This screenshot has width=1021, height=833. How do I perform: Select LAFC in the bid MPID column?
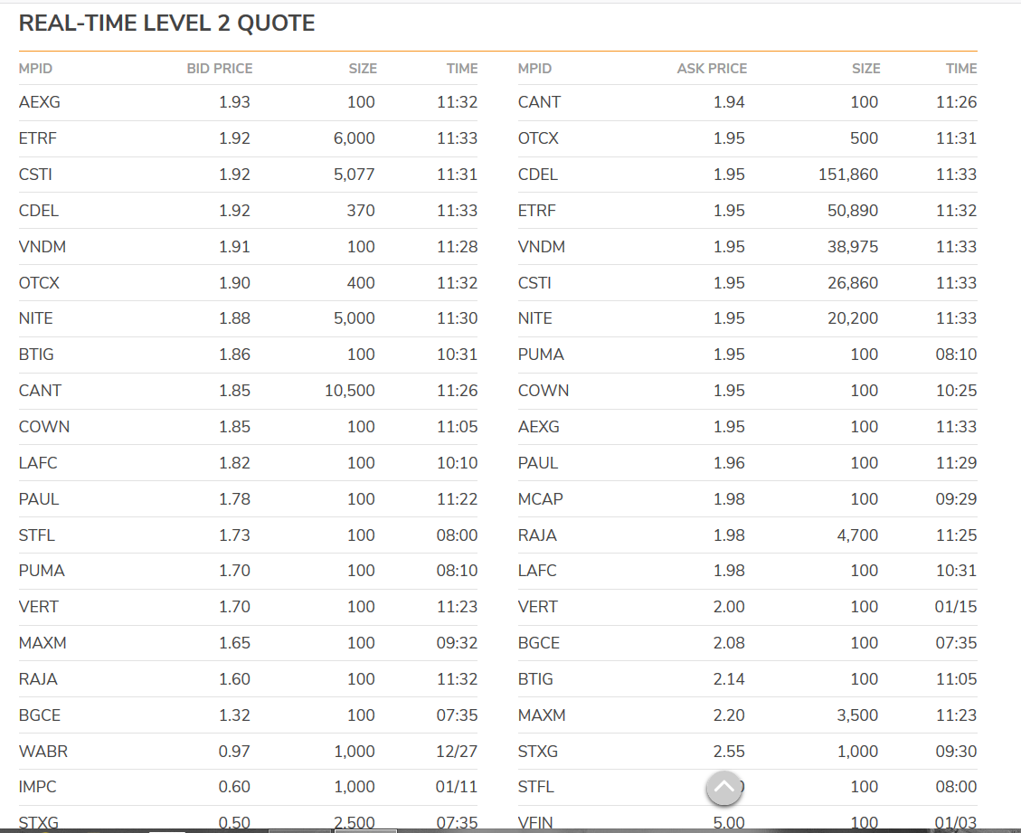(x=38, y=463)
